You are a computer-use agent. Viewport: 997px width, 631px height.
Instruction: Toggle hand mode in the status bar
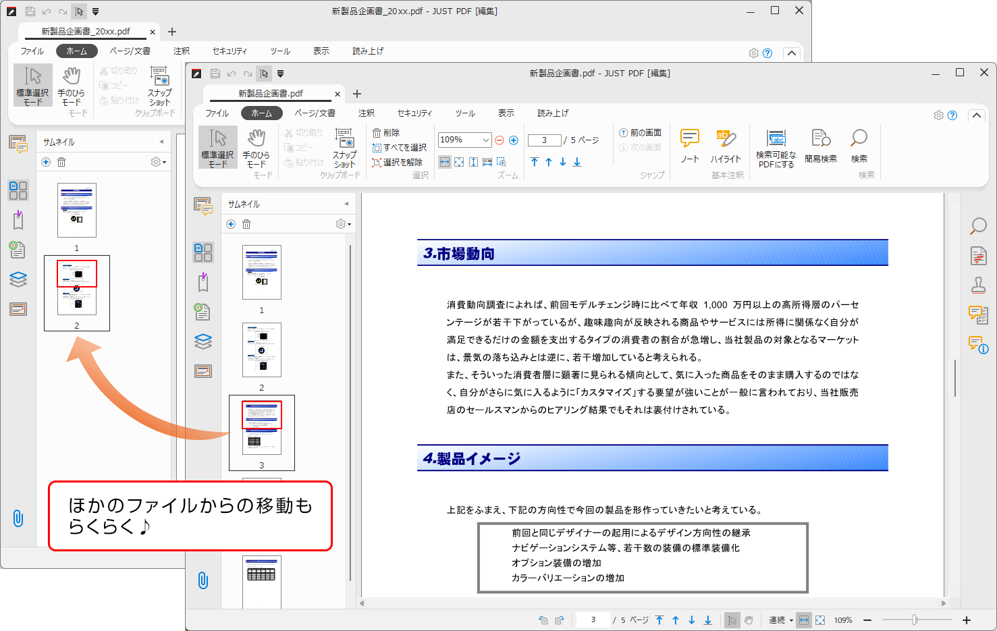tap(749, 620)
